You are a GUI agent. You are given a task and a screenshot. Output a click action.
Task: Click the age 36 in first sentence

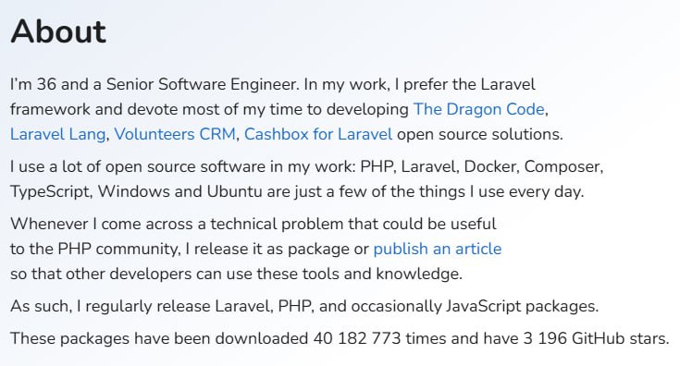coord(46,84)
